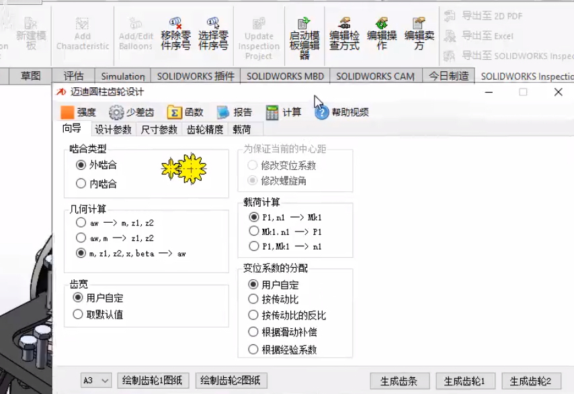Click the 绘制齿轮2图纸 button

click(x=231, y=381)
